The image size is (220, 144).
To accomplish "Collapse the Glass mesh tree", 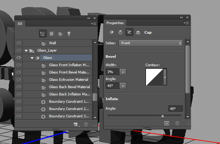I will (32, 58).
